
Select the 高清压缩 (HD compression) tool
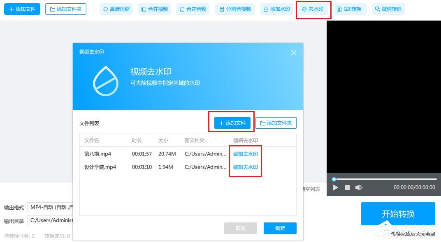pos(116,9)
